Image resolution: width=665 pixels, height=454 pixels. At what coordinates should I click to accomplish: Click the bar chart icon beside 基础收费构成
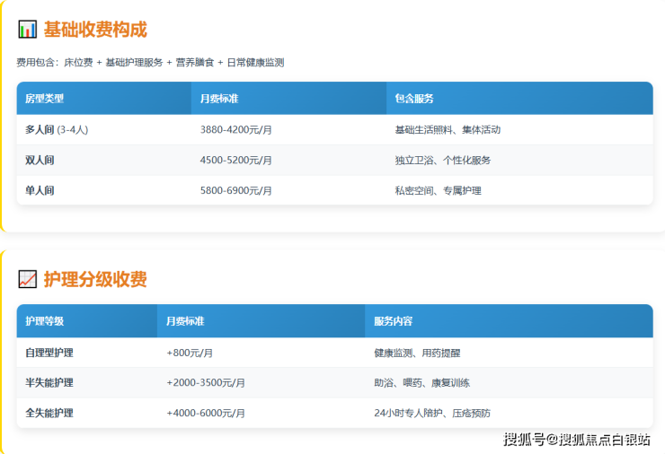tap(27, 30)
